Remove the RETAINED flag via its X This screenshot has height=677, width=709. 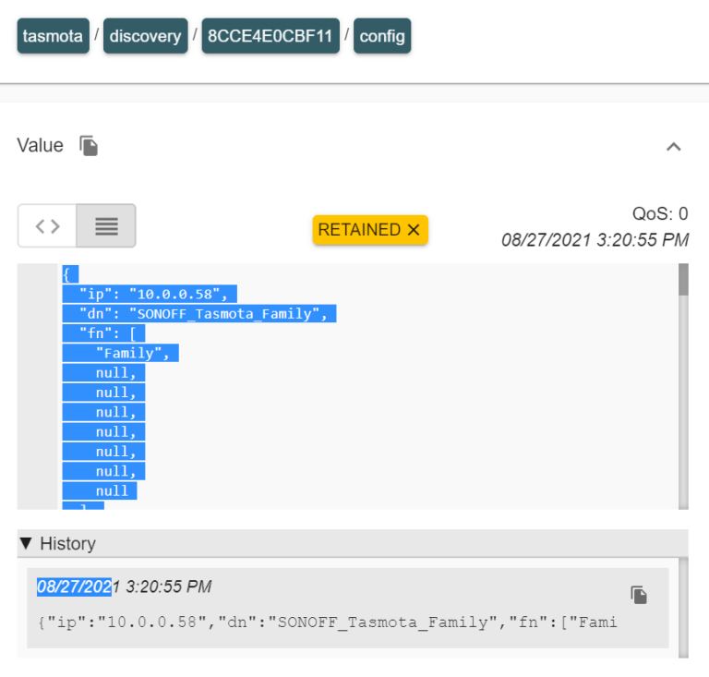click(x=414, y=230)
